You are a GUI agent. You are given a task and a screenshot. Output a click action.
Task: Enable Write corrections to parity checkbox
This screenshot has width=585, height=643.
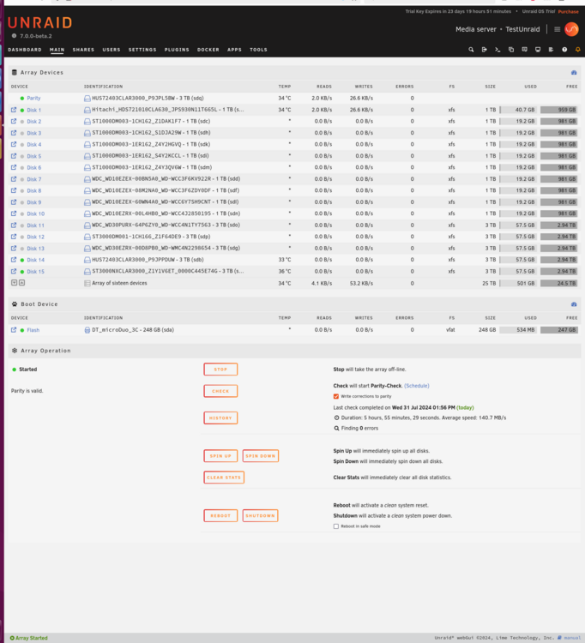336,396
